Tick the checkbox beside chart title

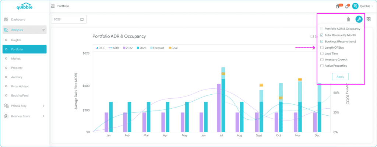(x=312, y=36)
